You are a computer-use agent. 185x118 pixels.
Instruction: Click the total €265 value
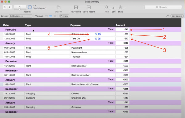122,89
